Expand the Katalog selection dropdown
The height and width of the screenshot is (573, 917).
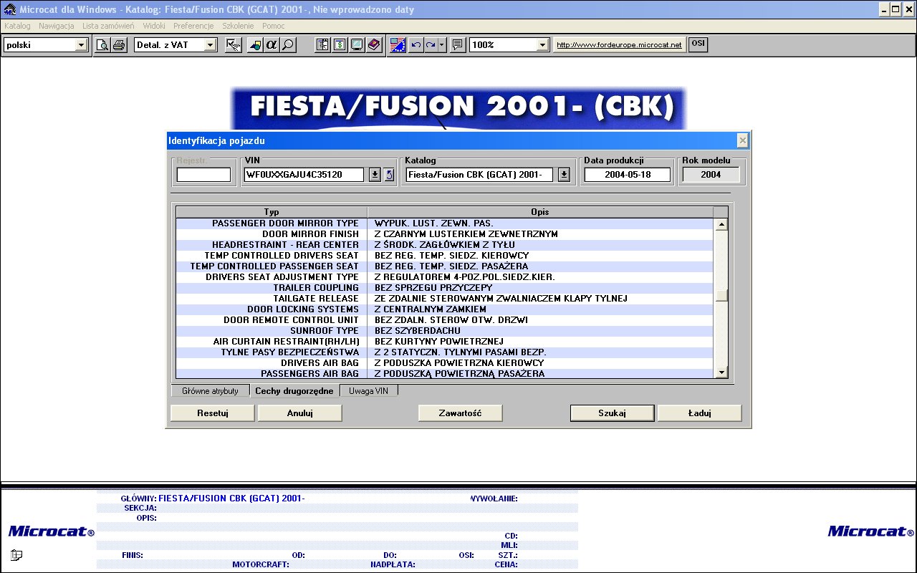tap(564, 175)
